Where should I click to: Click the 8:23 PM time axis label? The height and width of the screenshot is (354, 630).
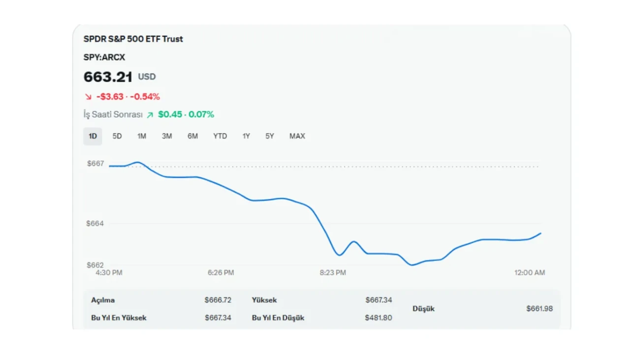333,272
